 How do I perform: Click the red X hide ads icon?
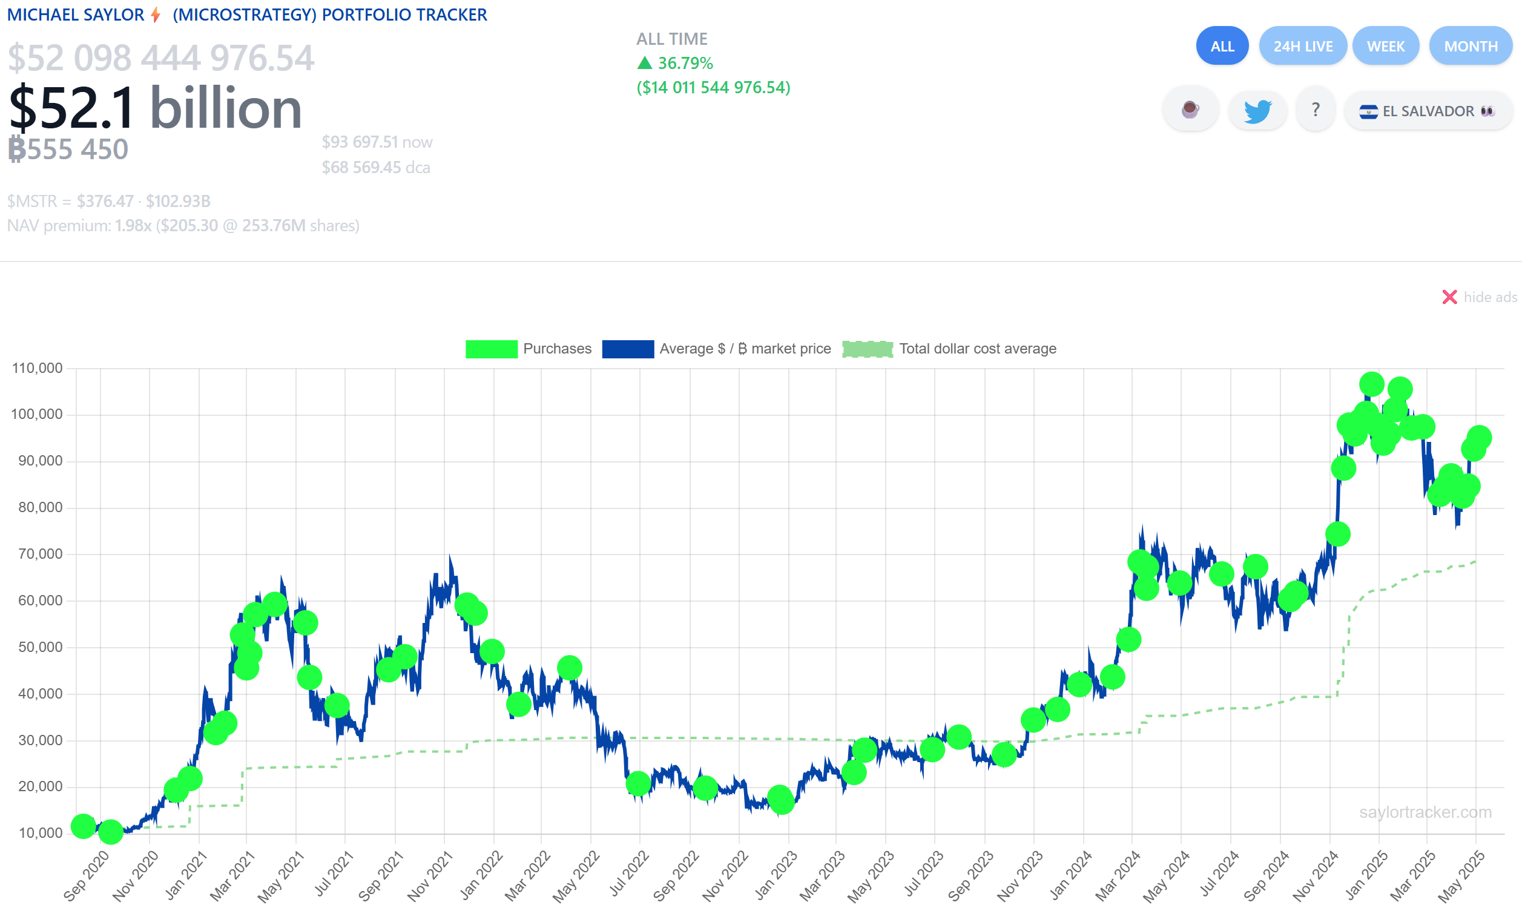[x=1449, y=297]
